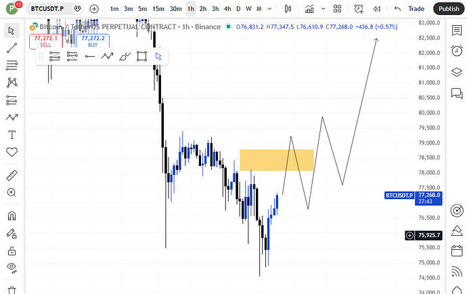Select the 4h timeframe

(x=227, y=9)
